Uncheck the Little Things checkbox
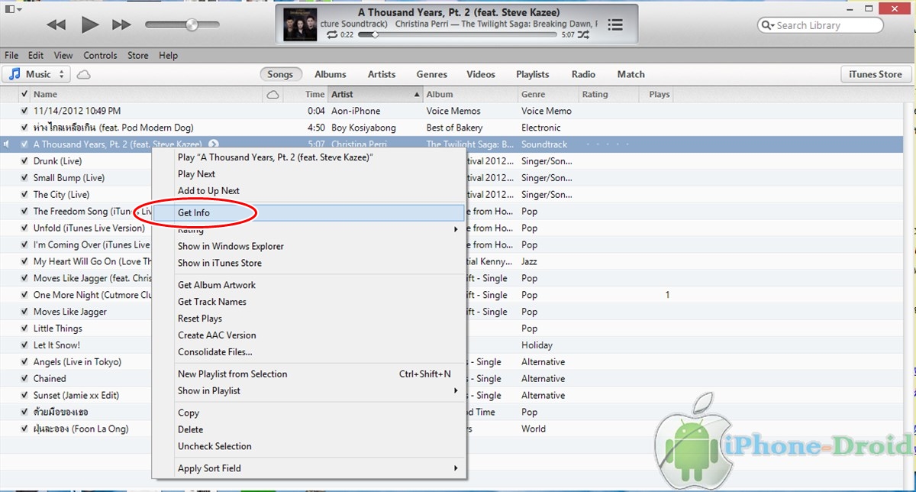Screen dimensions: 916x492 [24, 329]
